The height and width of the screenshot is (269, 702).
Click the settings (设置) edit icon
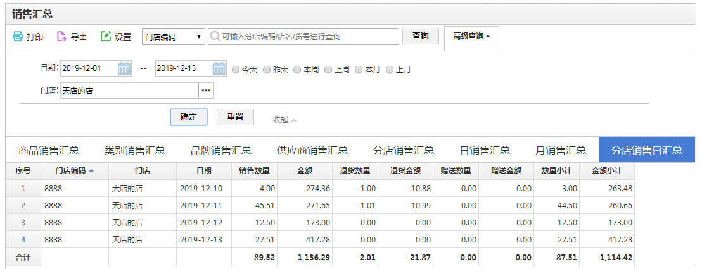[106, 37]
